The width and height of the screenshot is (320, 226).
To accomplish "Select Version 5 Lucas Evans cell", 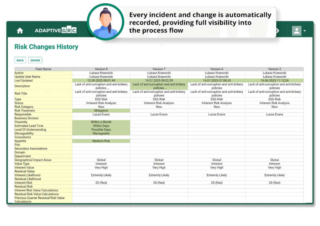I will click(275, 114).
